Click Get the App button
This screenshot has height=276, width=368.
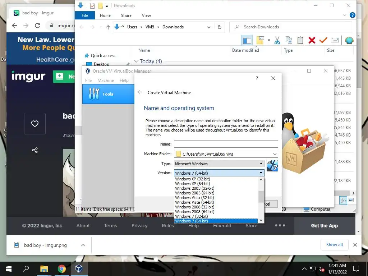325,226
